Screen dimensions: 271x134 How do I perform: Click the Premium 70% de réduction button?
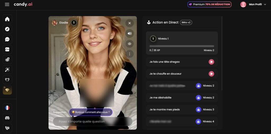coord(209,4)
